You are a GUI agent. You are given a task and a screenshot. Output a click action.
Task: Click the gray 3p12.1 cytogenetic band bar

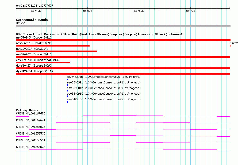pyautogui.click(x=123, y=26)
